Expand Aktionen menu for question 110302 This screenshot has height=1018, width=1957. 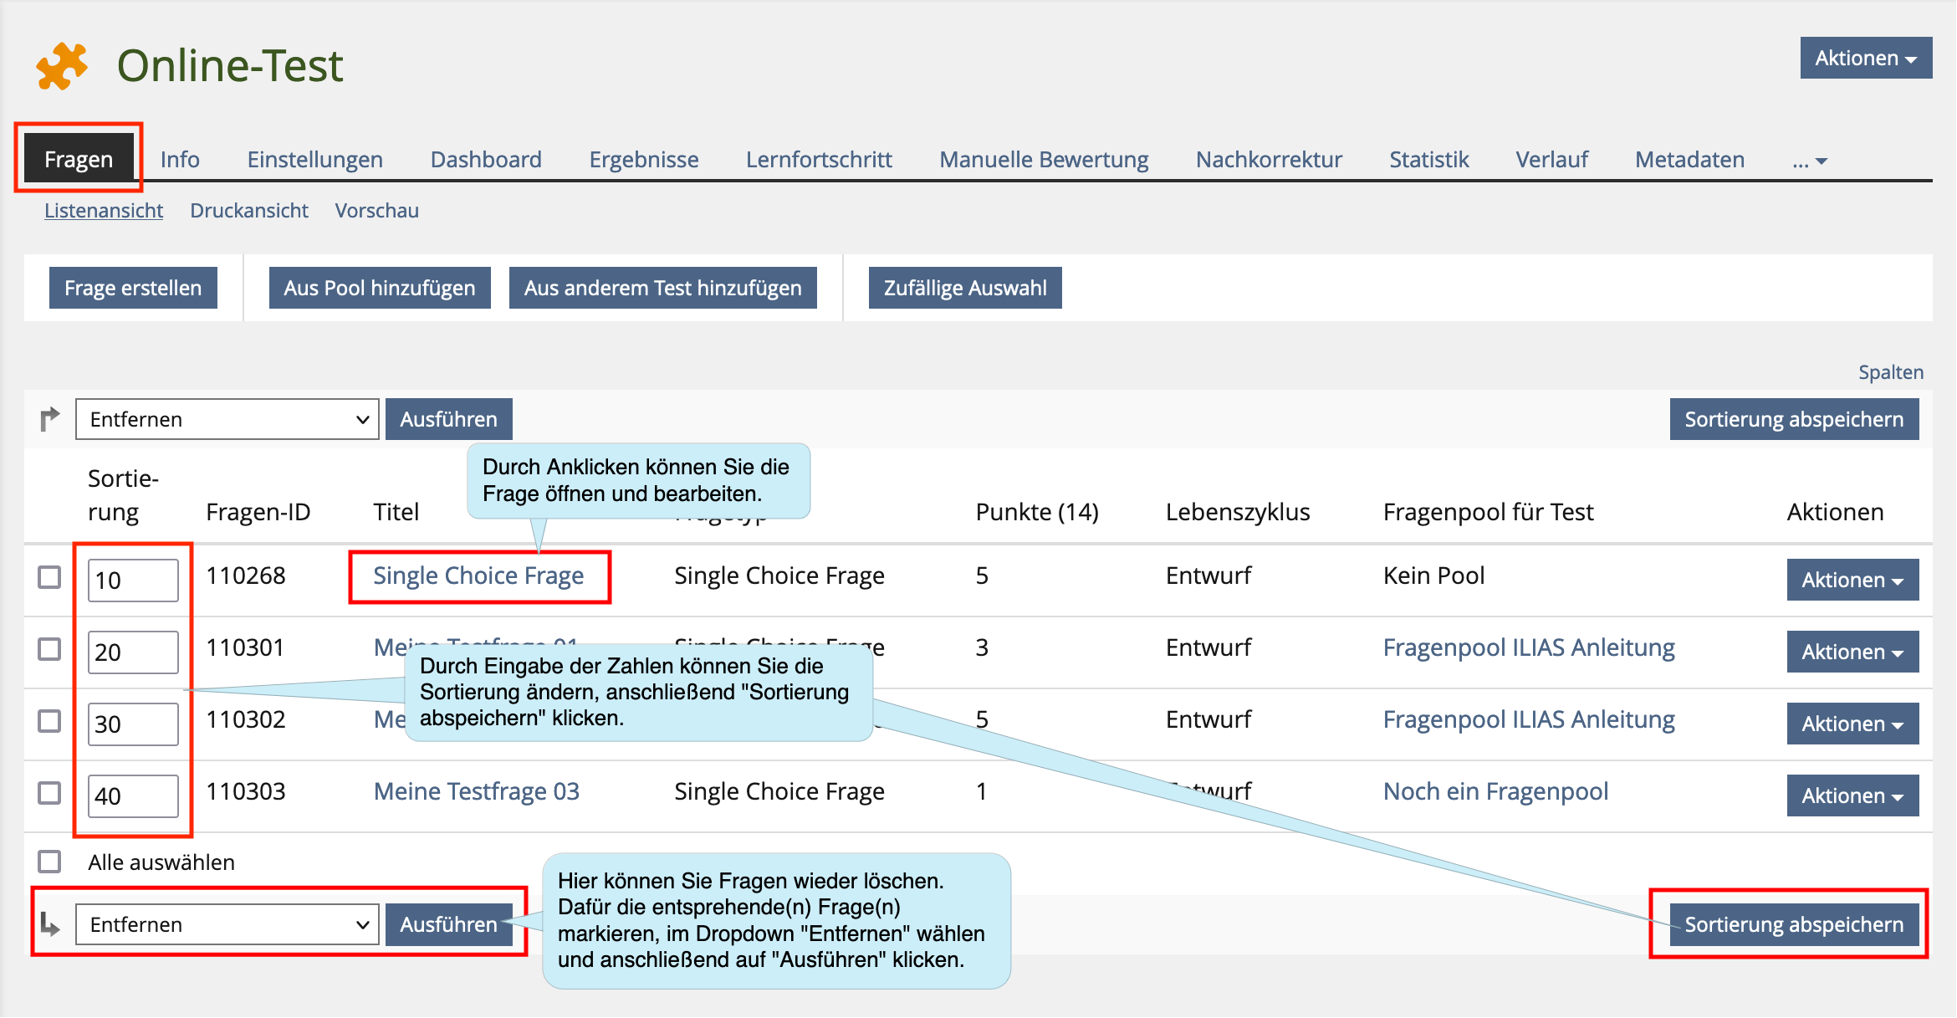pyautogui.click(x=1852, y=724)
